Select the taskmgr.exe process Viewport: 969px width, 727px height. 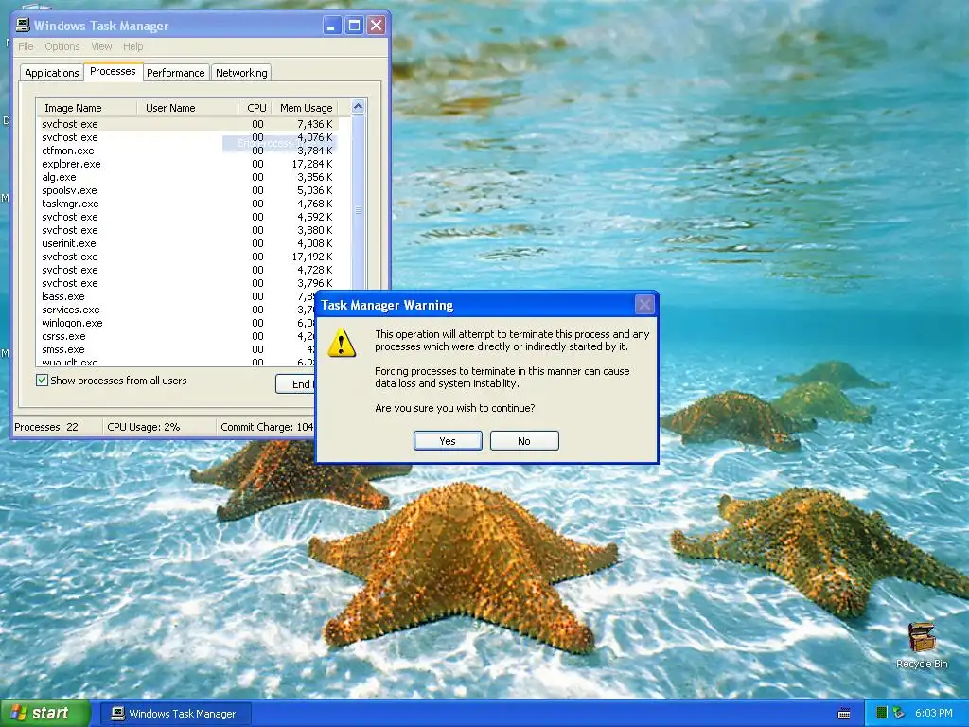(x=187, y=204)
